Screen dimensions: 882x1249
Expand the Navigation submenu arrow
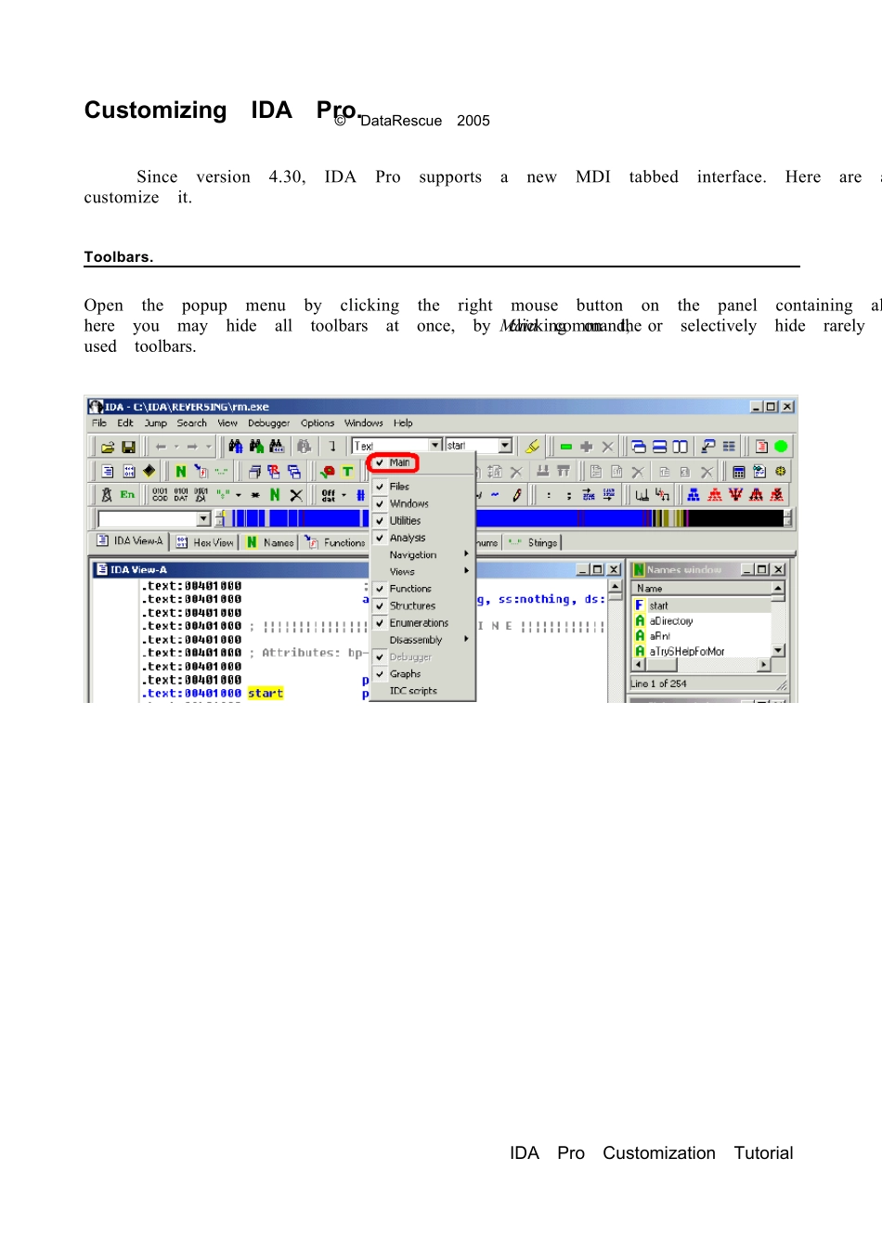click(466, 554)
